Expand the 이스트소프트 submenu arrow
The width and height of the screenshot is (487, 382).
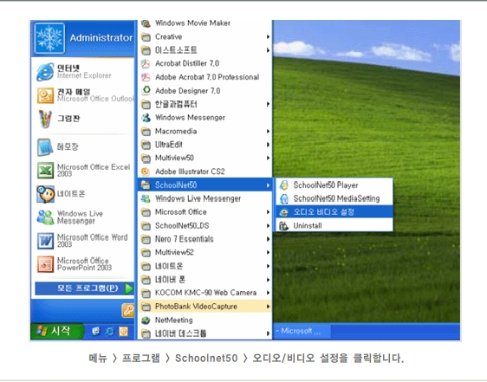click(268, 50)
